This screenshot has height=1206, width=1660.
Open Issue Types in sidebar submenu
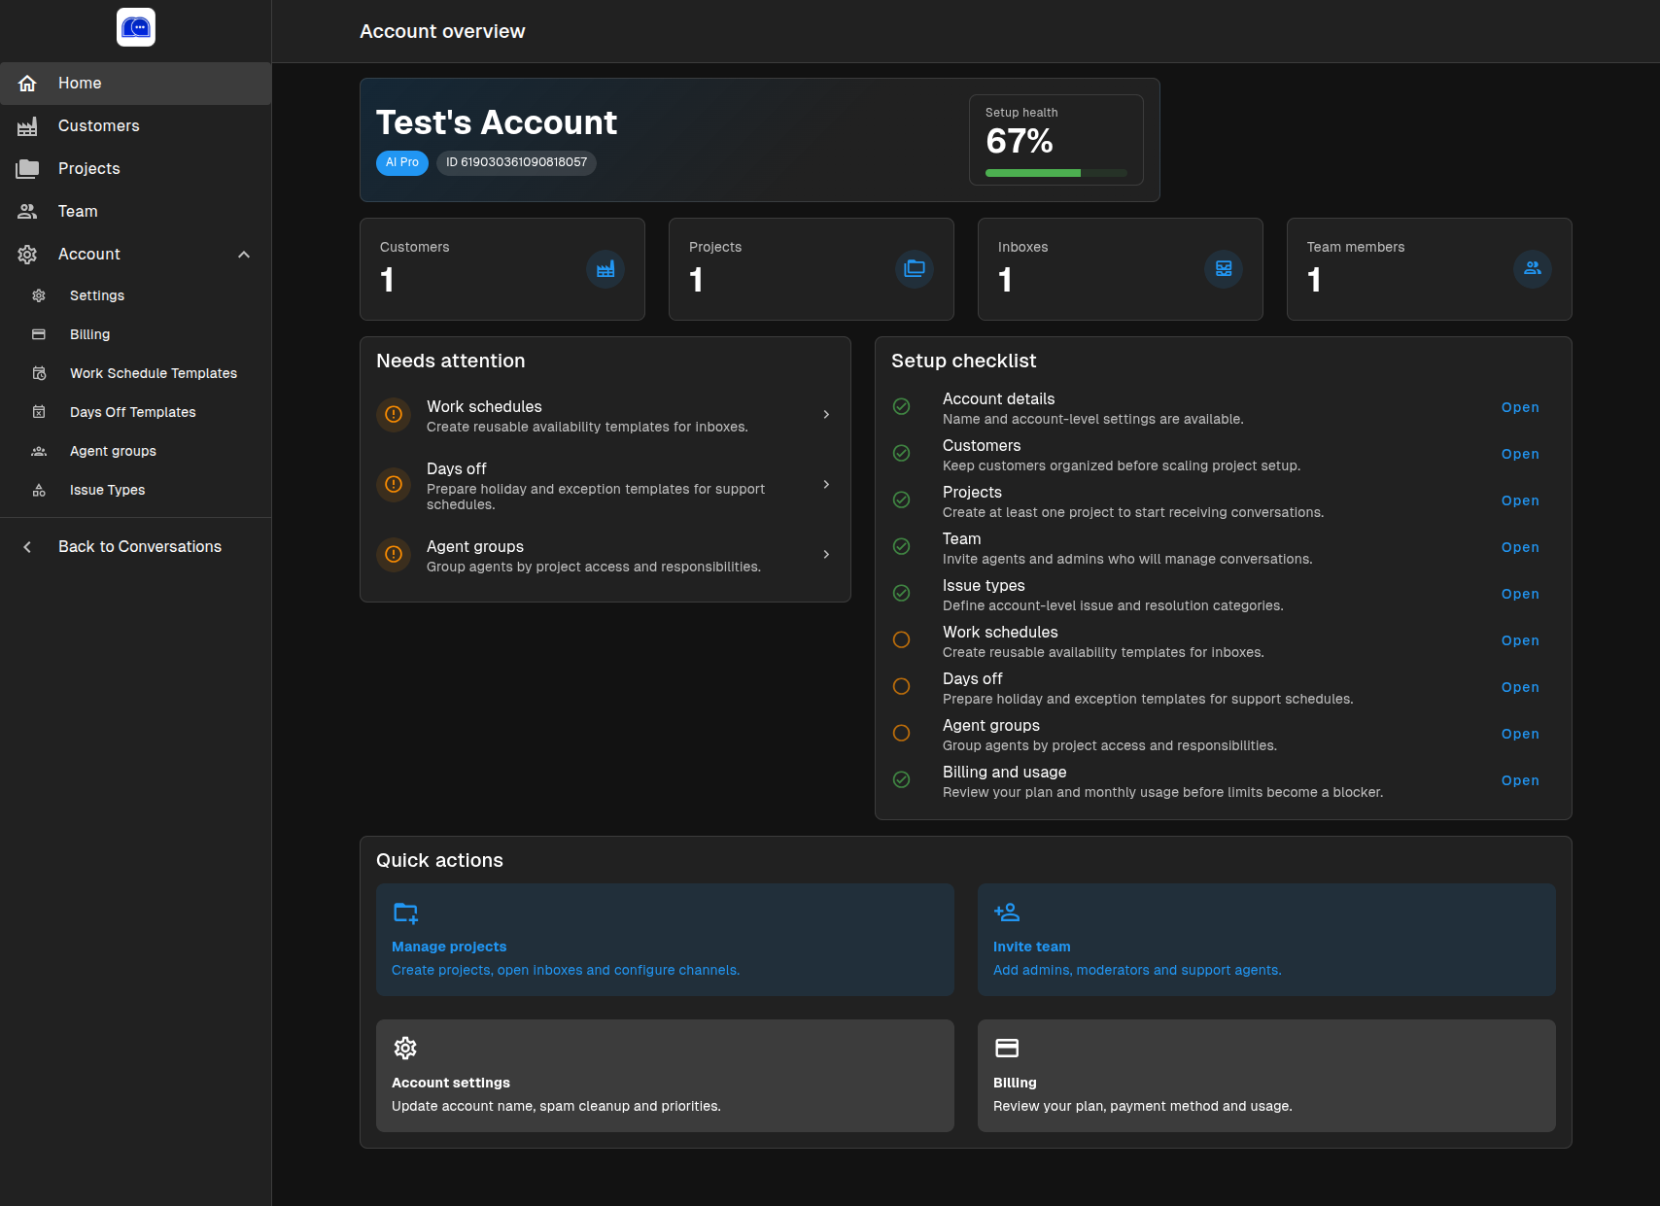pos(136,490)
